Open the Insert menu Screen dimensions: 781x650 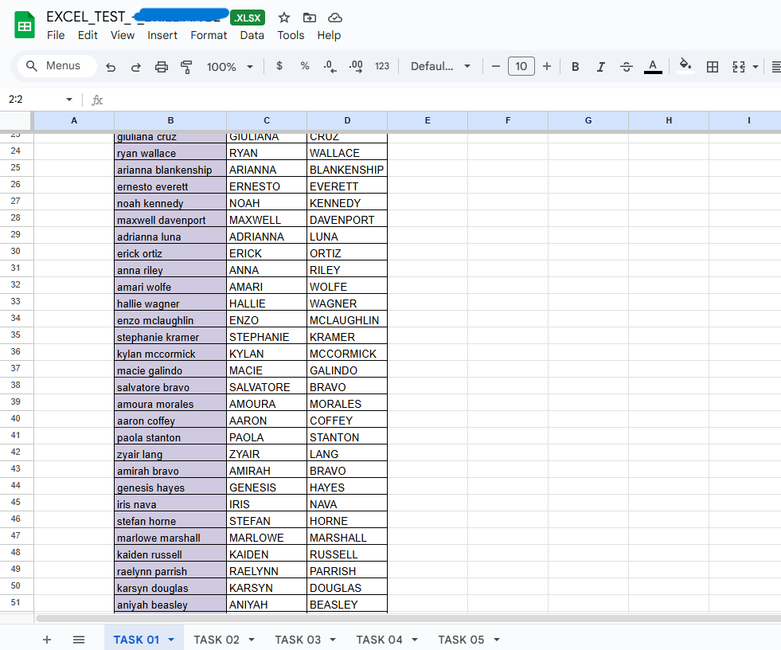point(162,35)
